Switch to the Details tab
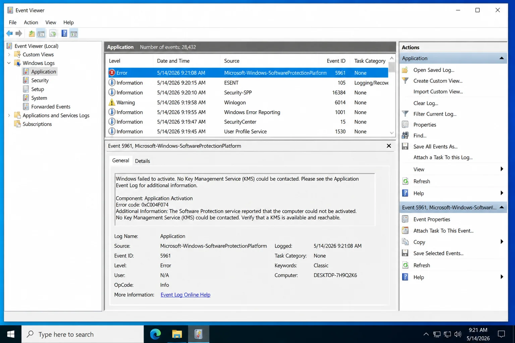The height and width of the screenshot is (343, 515). pyautogui.click(x=142, y=161)
